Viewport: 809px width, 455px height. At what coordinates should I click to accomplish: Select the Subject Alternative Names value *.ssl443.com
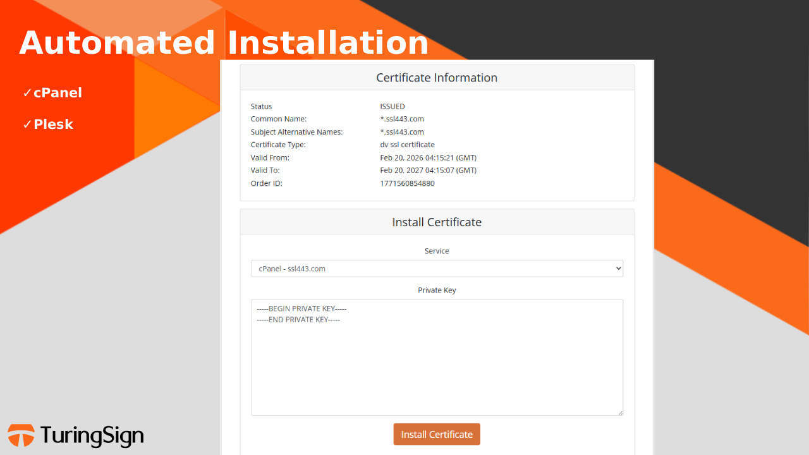click(x=402, y=132)
